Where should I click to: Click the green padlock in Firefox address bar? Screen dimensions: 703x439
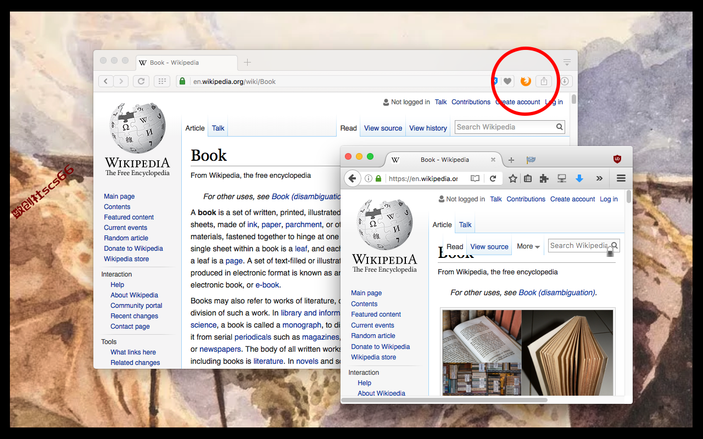point(378,178)
